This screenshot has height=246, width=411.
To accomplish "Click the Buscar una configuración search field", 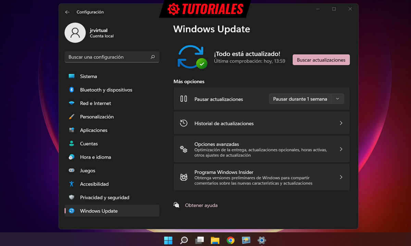I will click(x=112, y=57).
